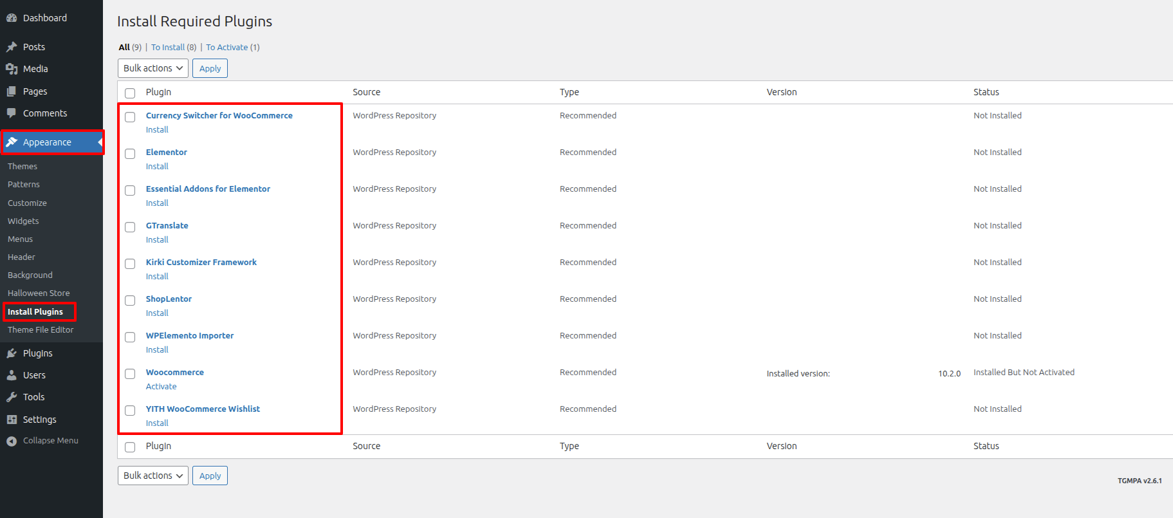The height and width of the screenshot is (518, 1173).
Task: Tick the Kirki Customizer Framework checkbox
Action: point(130,264)
